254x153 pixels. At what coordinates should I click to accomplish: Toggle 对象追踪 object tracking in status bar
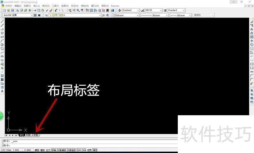(71, 150)
